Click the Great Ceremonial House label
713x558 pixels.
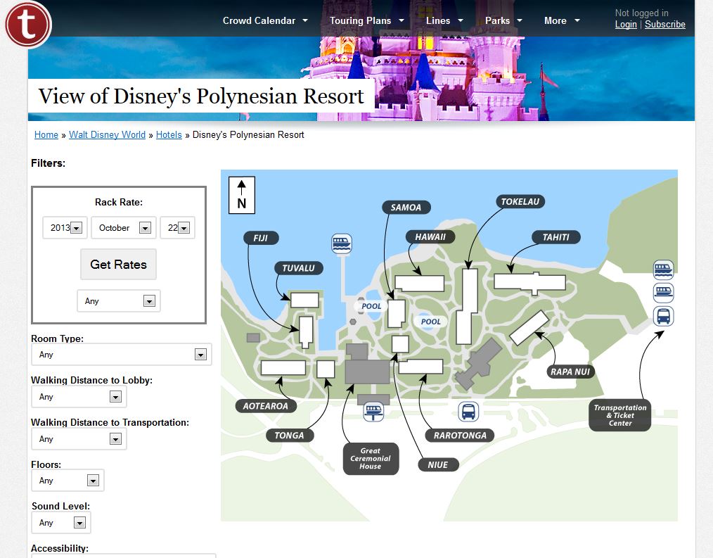point(371,458)
